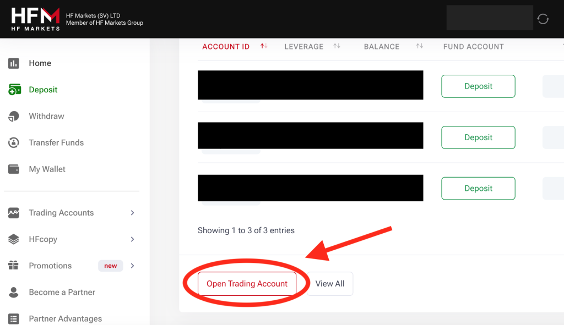
Task: Click the View All button
Action: point(329,284)
